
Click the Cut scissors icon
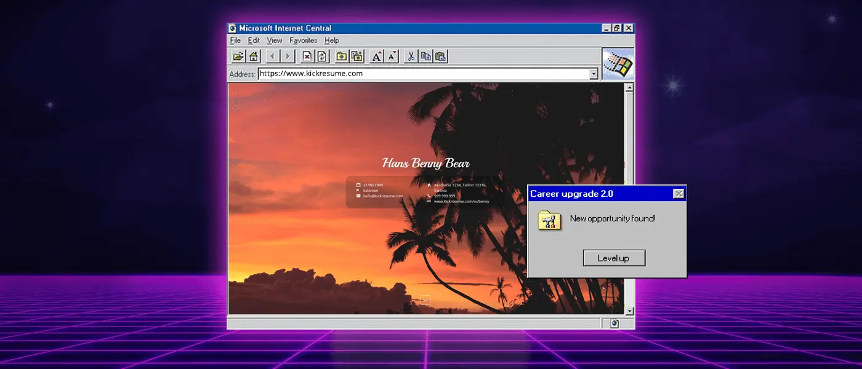point(411,57)
